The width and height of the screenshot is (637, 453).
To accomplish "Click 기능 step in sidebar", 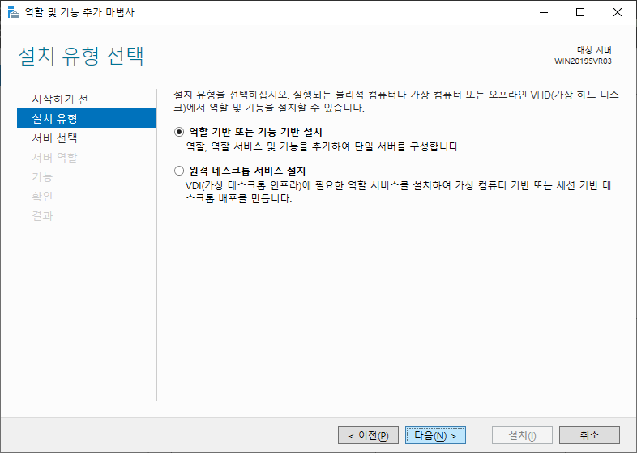I will (x=42, y=177).
